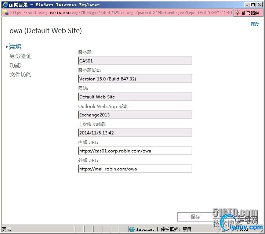Click the 服务器 CAS01 field
The width and height of the screenshot is (265, 234).
[135, 61]
